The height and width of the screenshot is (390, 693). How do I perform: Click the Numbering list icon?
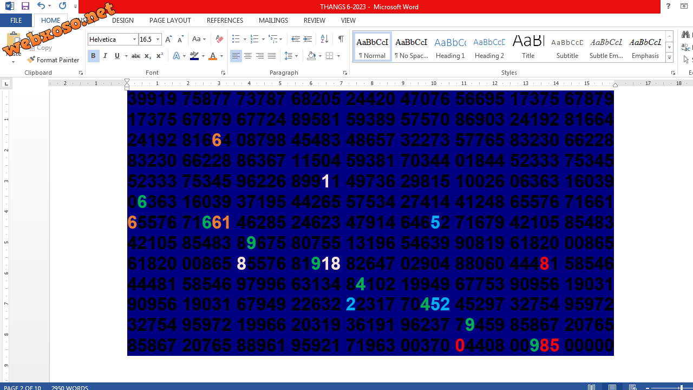[x=255, y=40]
